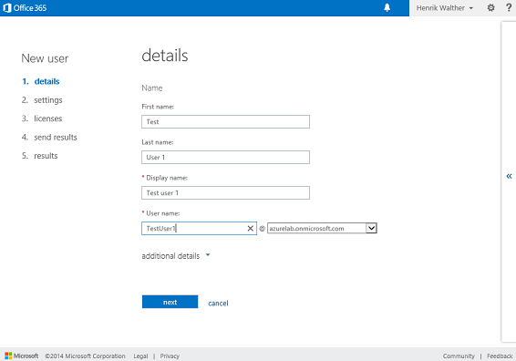The image size is (516, 361).
Task: Click the New user heading
Action: [x=45, y=58]
